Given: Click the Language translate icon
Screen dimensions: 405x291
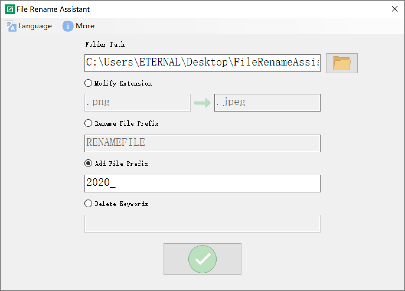Looking at the screenshot, I should (11, 26).
